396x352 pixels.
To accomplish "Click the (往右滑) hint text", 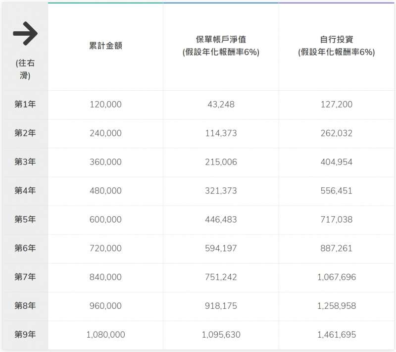I will 25,69.
